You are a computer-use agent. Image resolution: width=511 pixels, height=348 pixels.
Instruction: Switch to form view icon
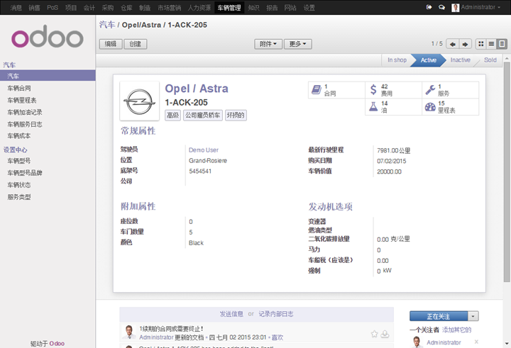click(x=502, y=44)
